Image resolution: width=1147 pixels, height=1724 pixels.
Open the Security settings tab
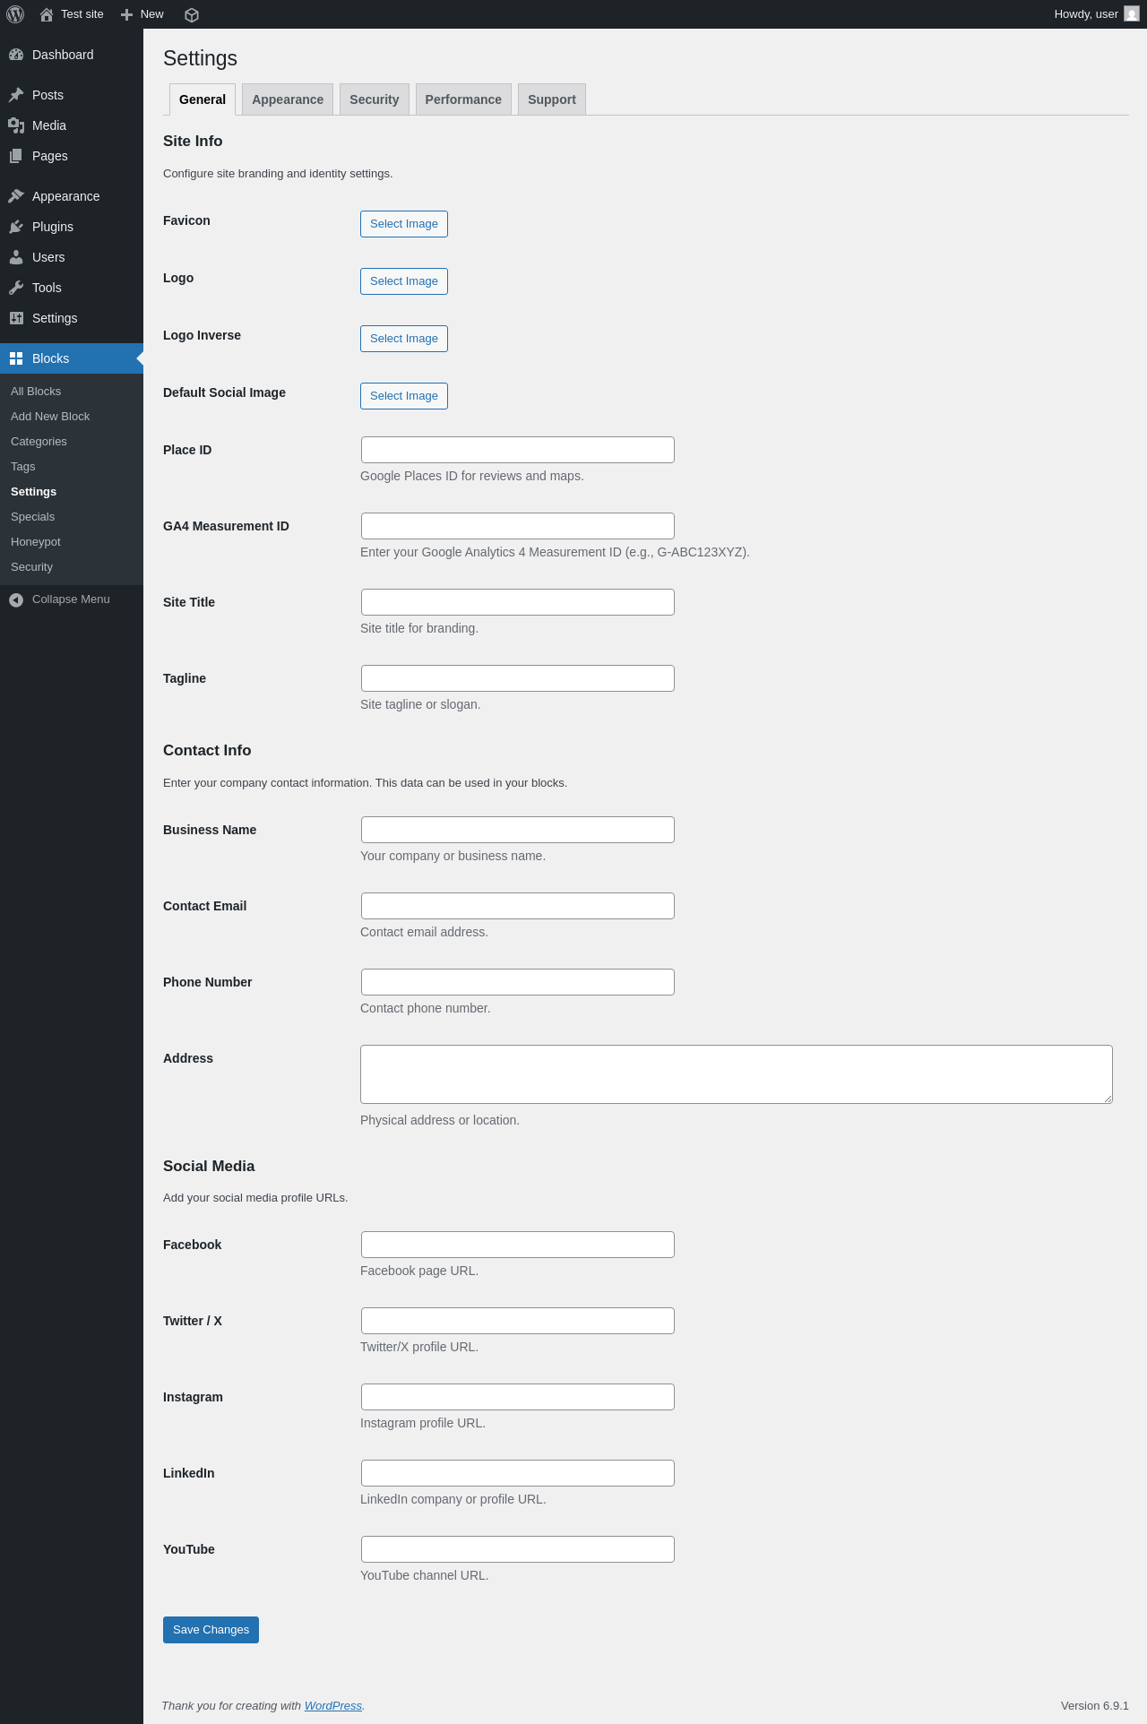[375, 99]
